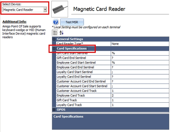Collapse the General Settings section
This screenshot has width=171, height=132.
54,39
